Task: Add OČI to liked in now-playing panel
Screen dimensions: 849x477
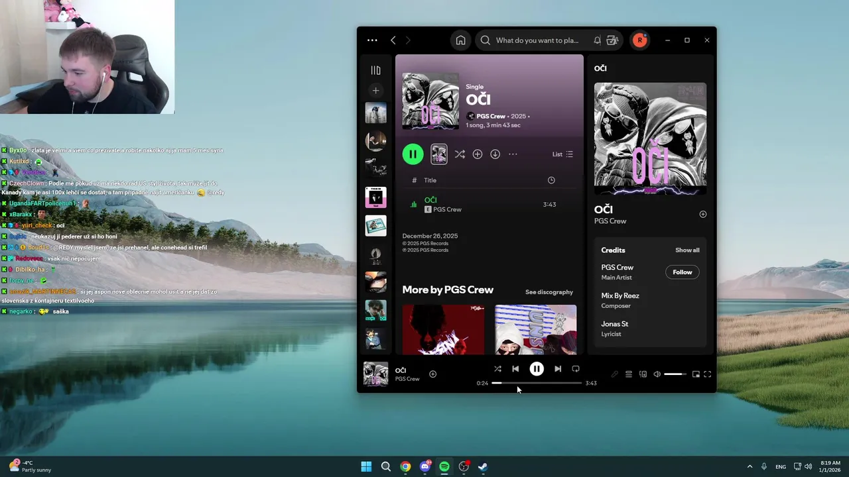Action: coord(703,214)
